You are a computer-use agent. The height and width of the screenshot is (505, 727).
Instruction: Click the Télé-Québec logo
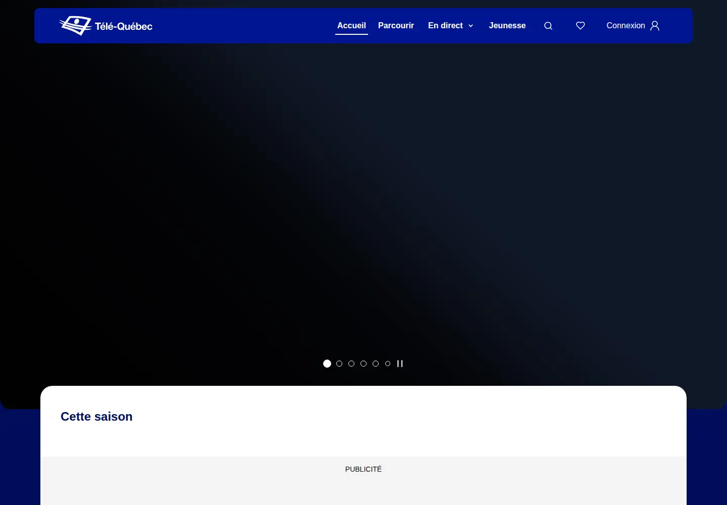pos(106,26)
